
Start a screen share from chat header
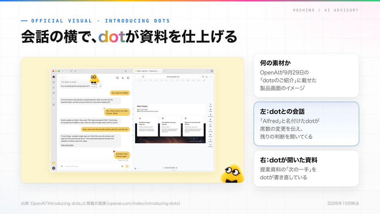pyautogui.click(x=118, y=78)
